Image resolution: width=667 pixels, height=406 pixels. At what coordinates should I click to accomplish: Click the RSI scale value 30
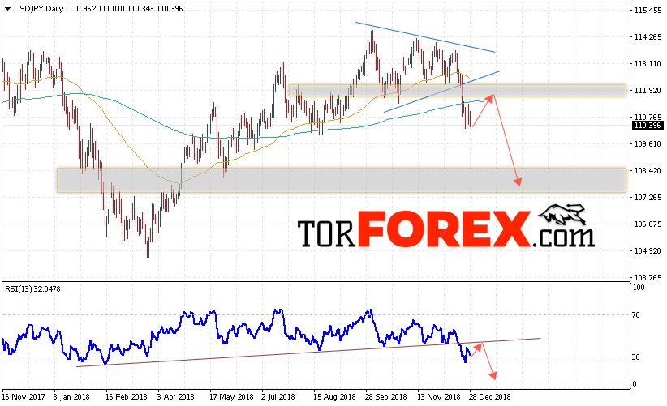[636, 357]
